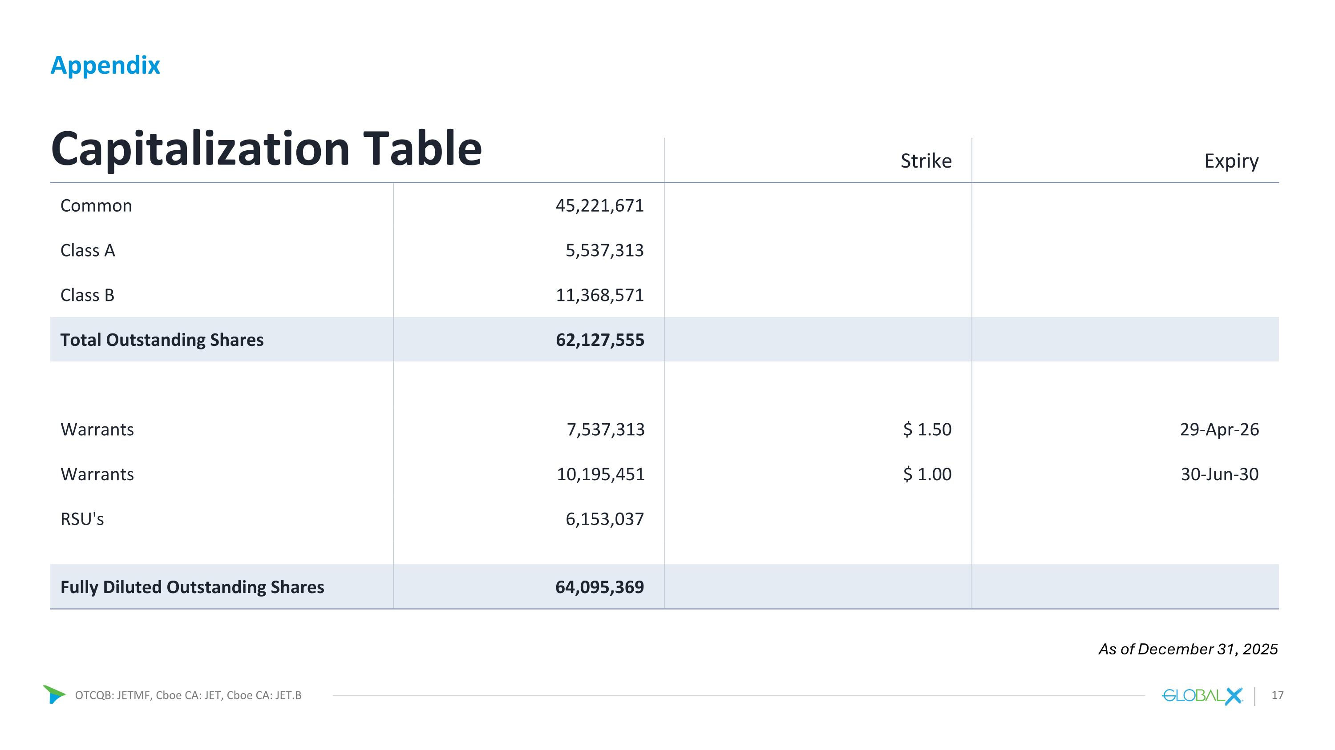Click the Class B row label
This screenshot has width=1335, height=750.
(x=87, y=295)
